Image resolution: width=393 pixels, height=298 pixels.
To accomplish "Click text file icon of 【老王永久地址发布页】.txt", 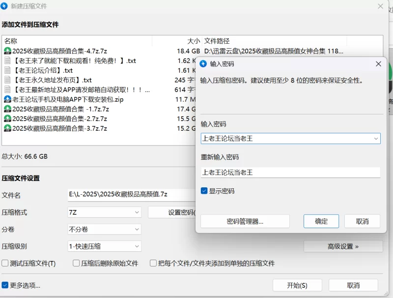I will click(7, 80).
